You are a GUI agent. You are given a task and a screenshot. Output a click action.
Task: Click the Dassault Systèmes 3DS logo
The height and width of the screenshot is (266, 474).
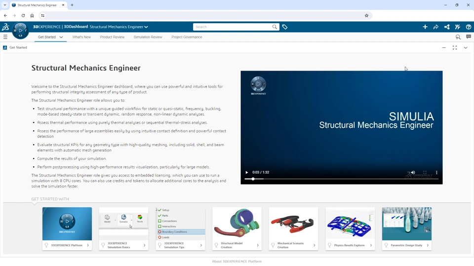point(5,27)
